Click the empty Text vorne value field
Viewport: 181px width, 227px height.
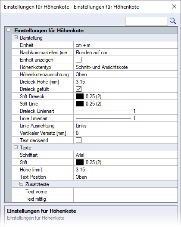point(125,191)
